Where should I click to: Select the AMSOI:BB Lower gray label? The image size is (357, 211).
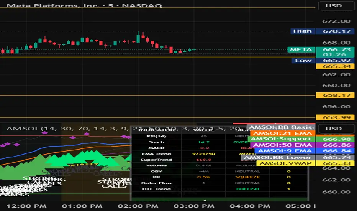(x=278, y=157)
